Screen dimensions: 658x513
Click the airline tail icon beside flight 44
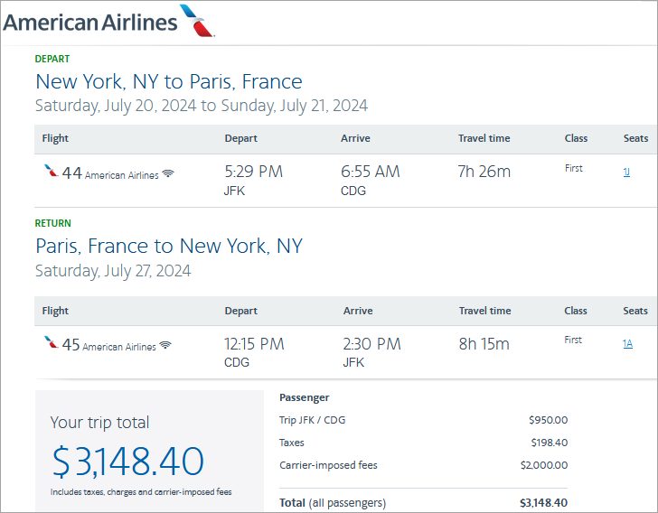pyautogui.click(x=51, y=172)
